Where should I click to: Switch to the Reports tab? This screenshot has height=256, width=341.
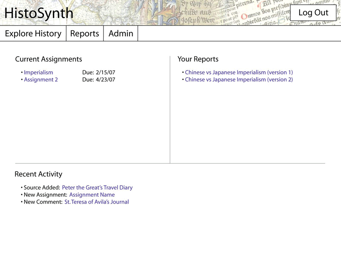pyautogui.click(x=84, y=34)
